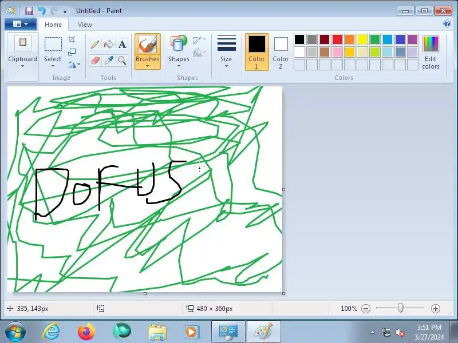Expand the Shapes dropdown arrow
The image size is (458, 343).
point(179,66)
